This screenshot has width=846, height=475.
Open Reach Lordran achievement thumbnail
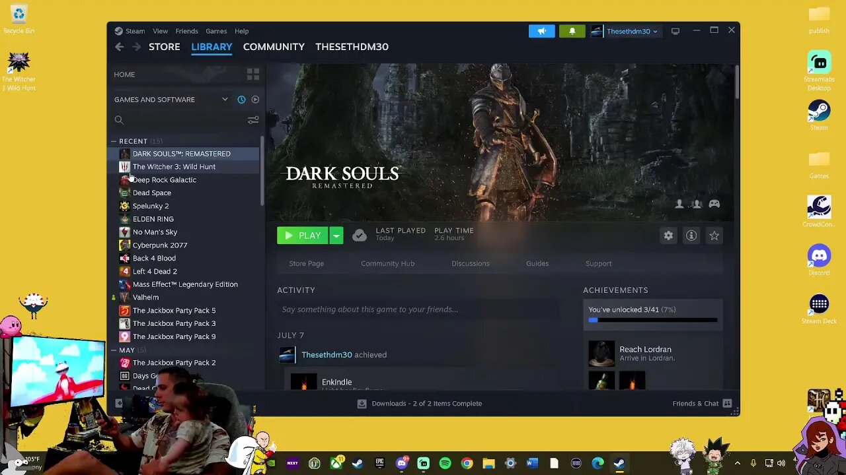point(601,354)
